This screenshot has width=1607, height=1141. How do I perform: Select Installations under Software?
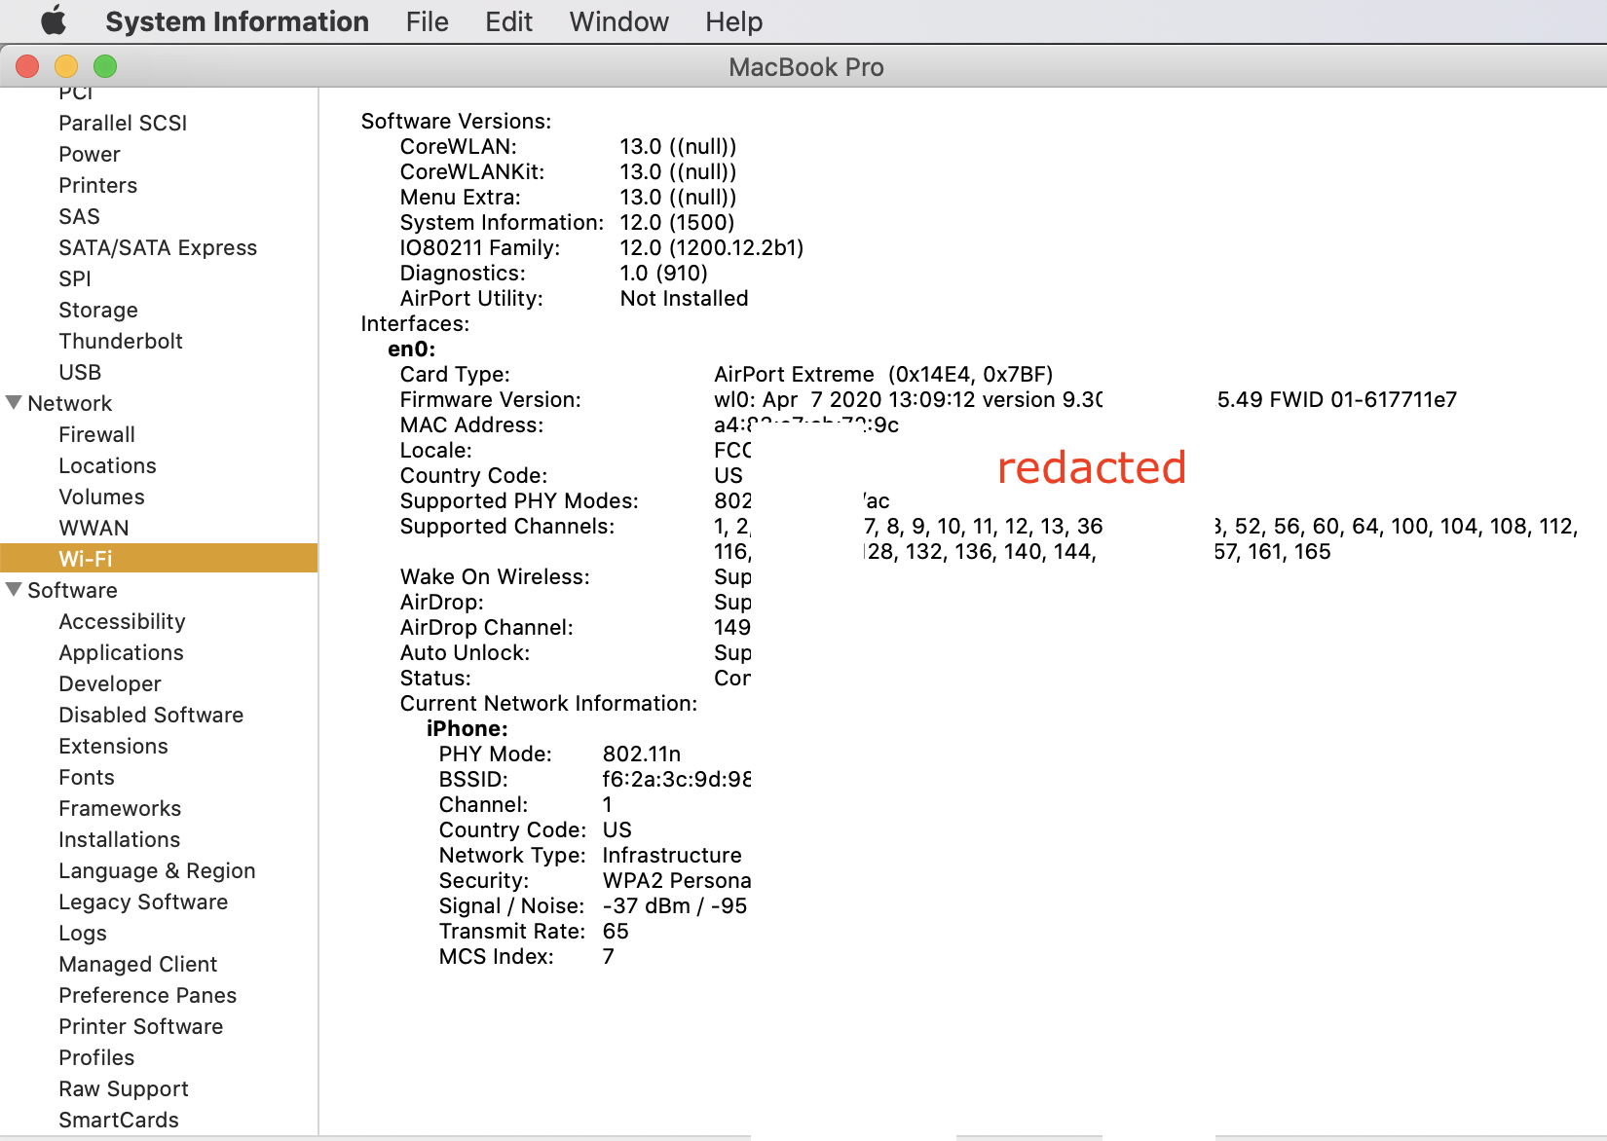click(x=119, y=839)
